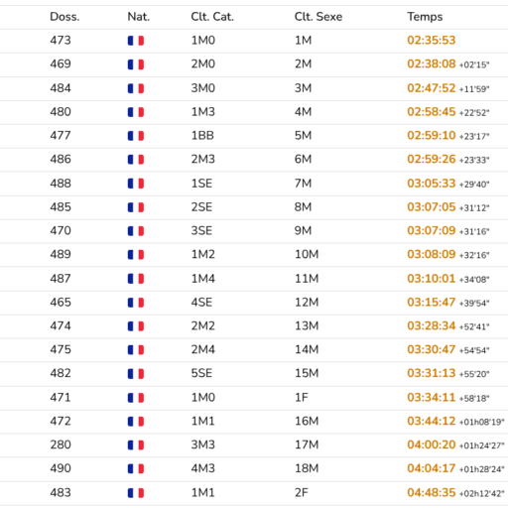The height and width of the screenshot is (508, 508).
Task: Click the finishing time 04:48:35
Action: tap(432, 492)
